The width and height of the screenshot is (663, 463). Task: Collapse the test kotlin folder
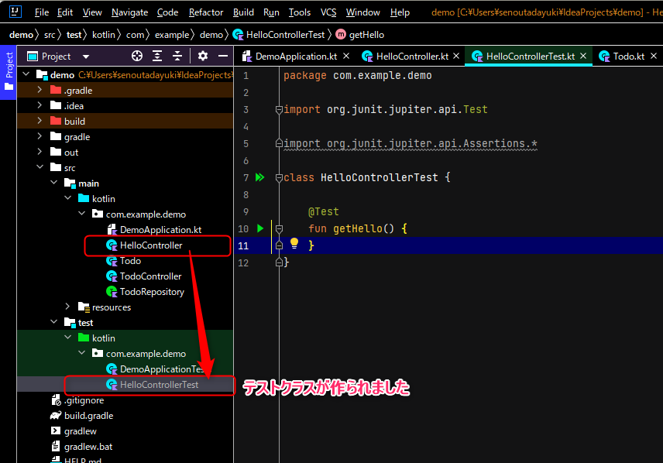tap(68, 338)
